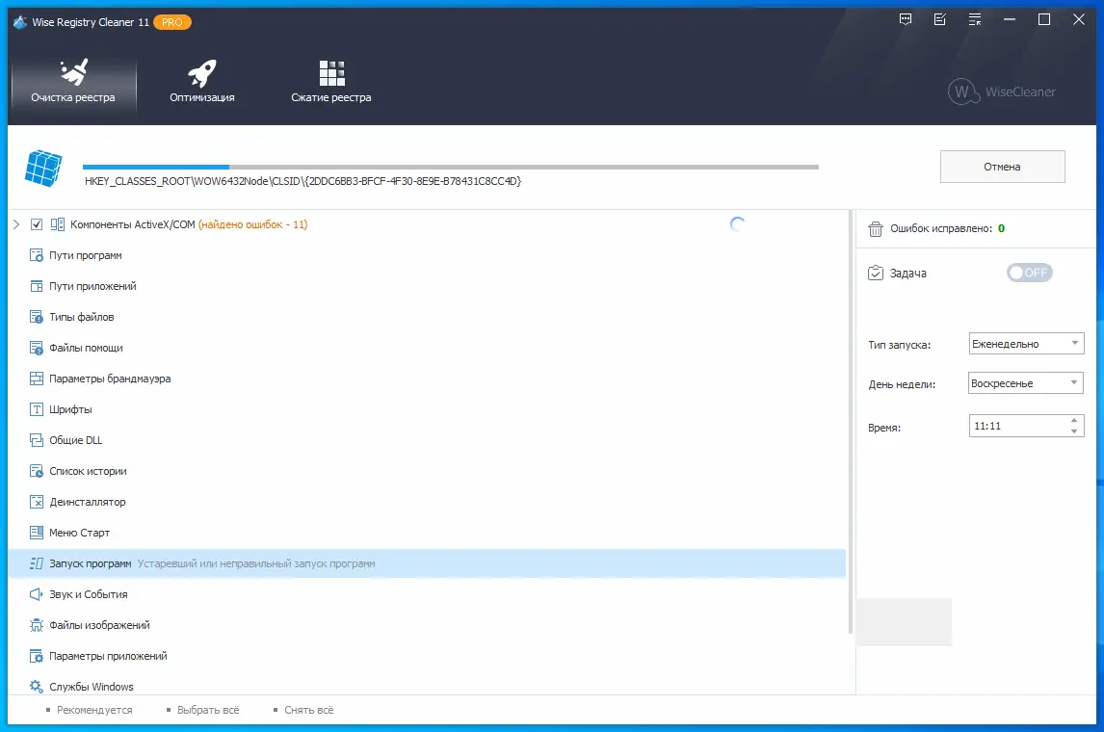The height and width of the screenshot is (732, 1104).
Task: Open the Сжатие реестра tool
Action: tap(330, 82)
